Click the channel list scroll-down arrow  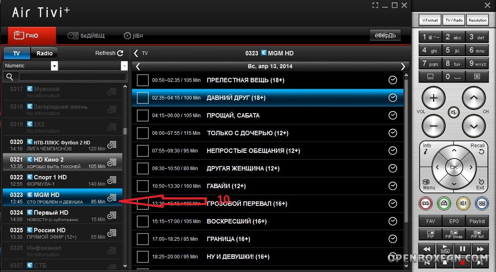125,266
